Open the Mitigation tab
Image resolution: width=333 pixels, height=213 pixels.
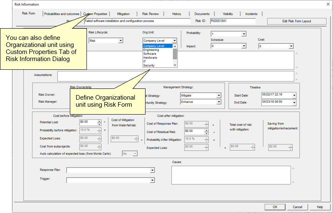(x=123, y=14)
